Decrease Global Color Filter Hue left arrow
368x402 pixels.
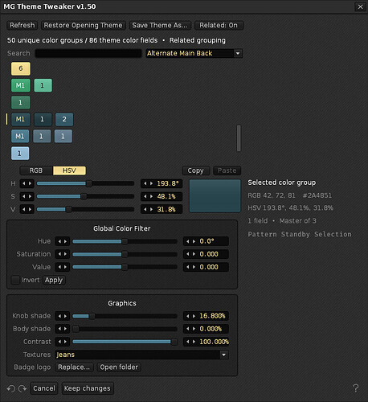coord(59,241)
